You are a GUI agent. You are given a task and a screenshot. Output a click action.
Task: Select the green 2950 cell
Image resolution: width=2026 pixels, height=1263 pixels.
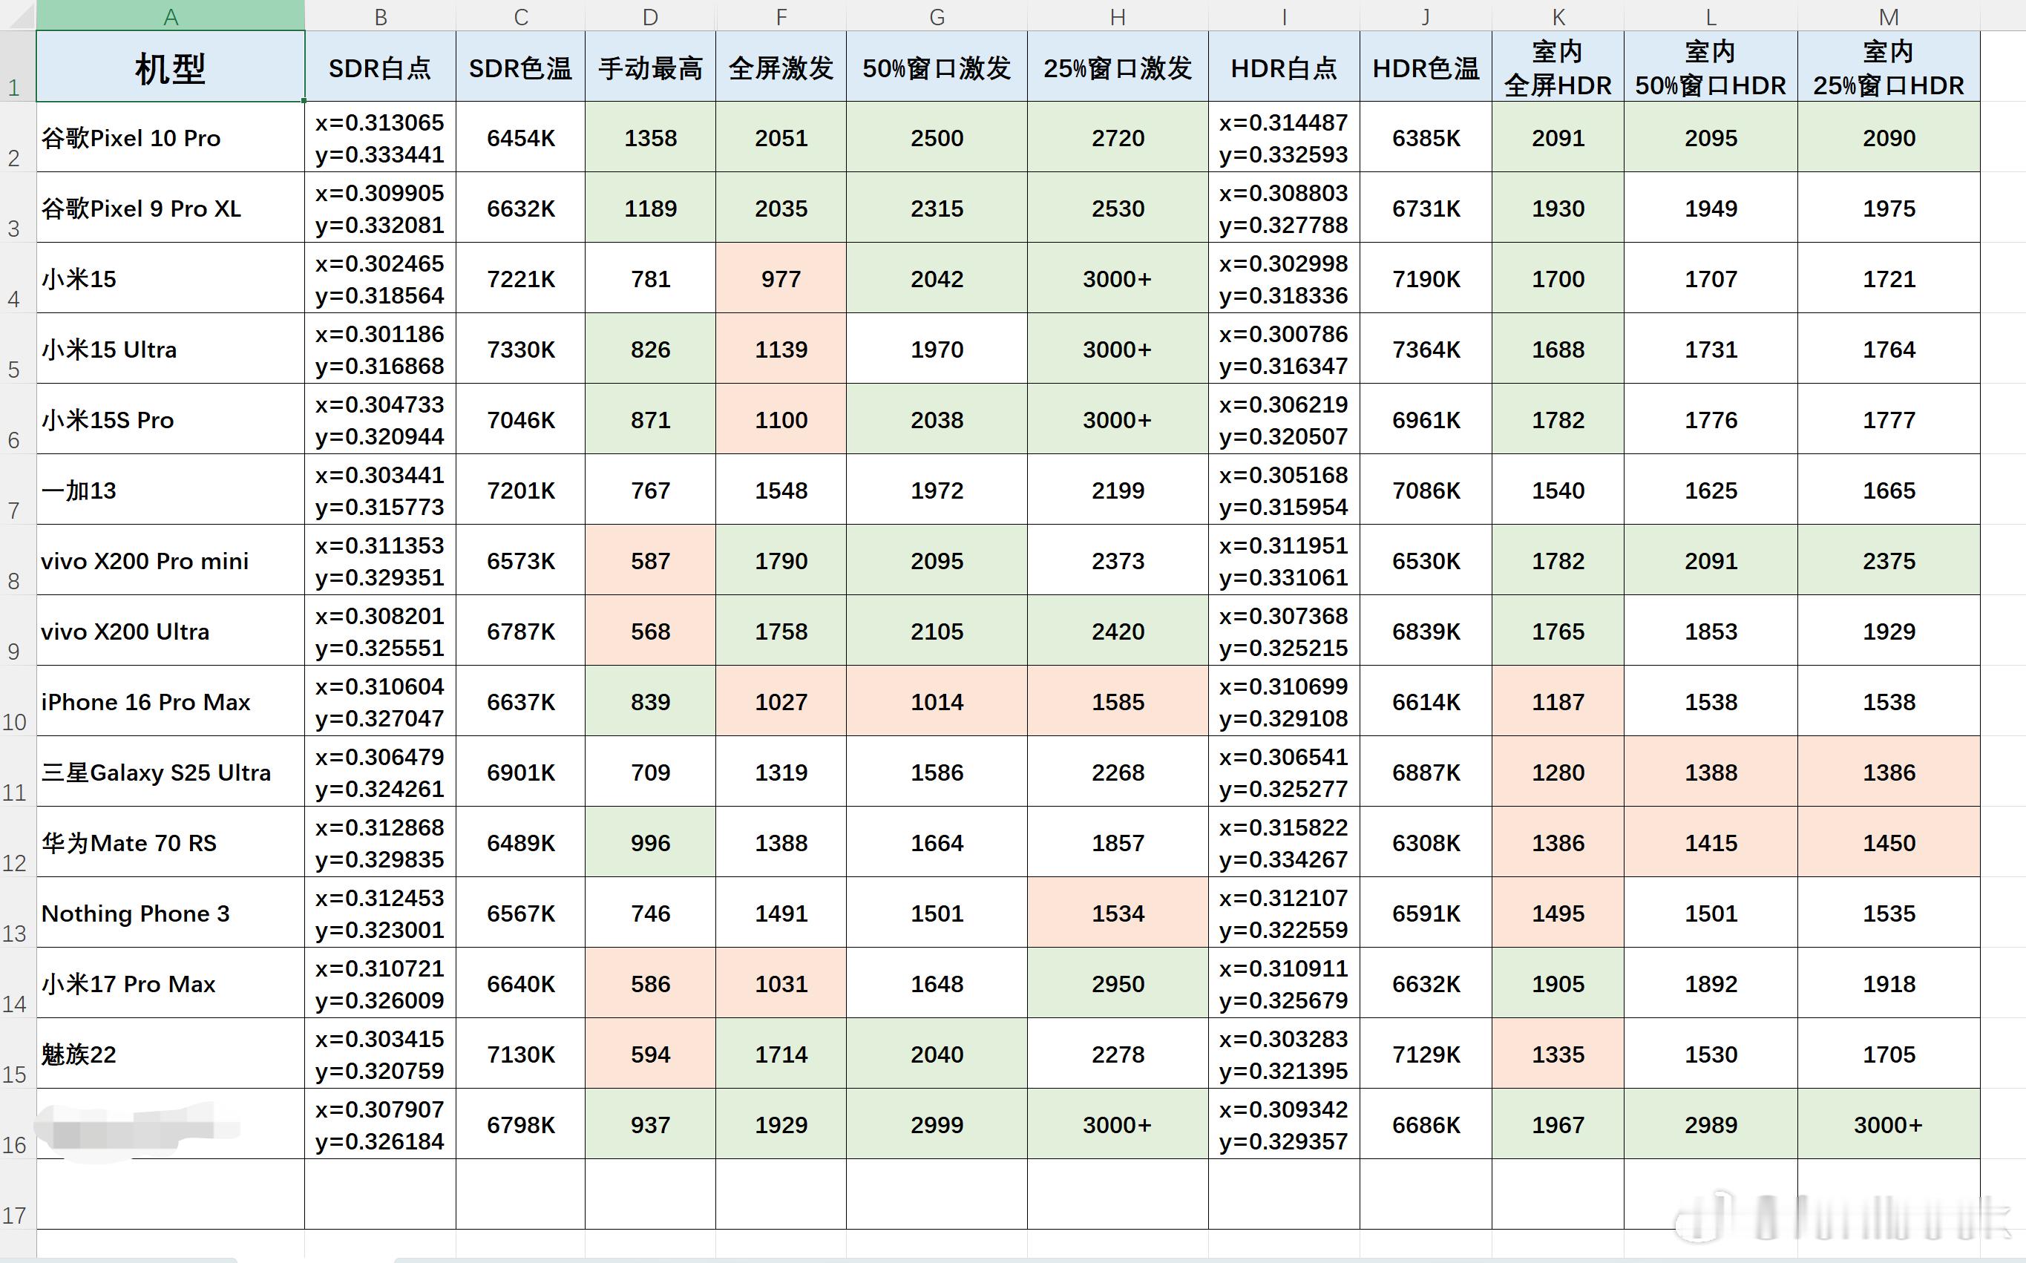(1118, 983)
